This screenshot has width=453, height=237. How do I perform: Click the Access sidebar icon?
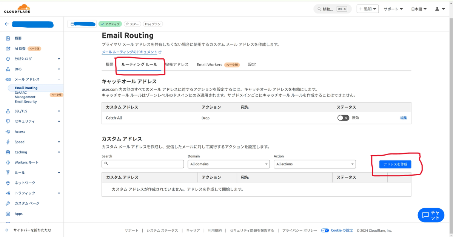(8, 132)
